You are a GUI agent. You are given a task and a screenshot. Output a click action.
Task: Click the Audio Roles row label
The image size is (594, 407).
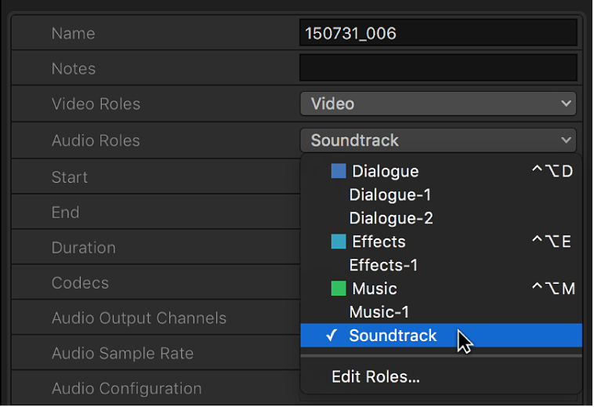(96, 140)
